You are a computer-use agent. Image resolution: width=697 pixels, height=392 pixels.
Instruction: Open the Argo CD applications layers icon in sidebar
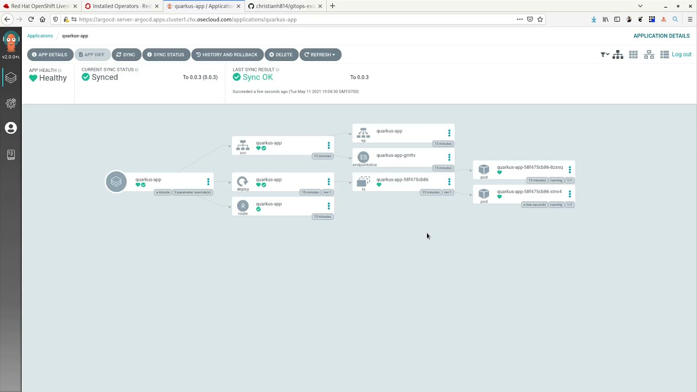click(x=11, y=78)
